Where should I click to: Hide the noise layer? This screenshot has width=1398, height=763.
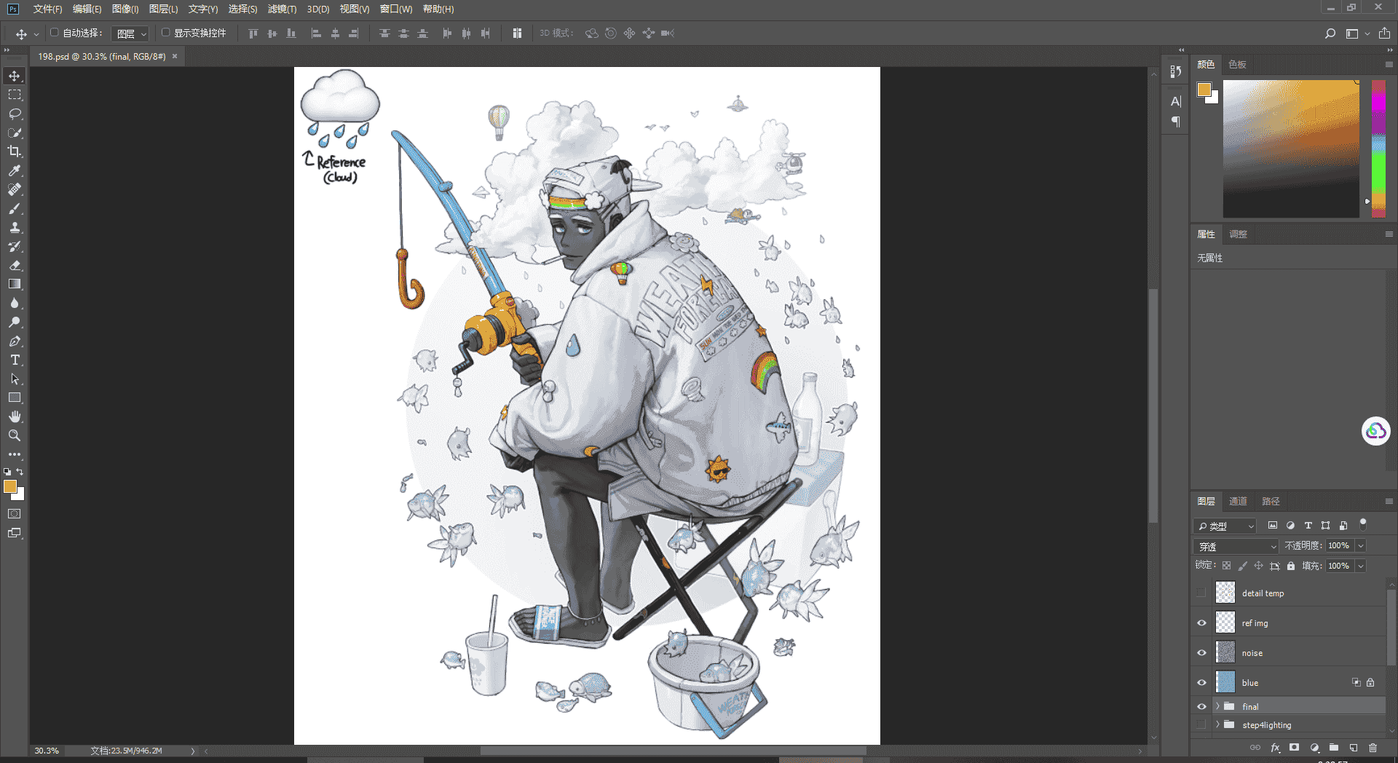(x=1201, y=652)
